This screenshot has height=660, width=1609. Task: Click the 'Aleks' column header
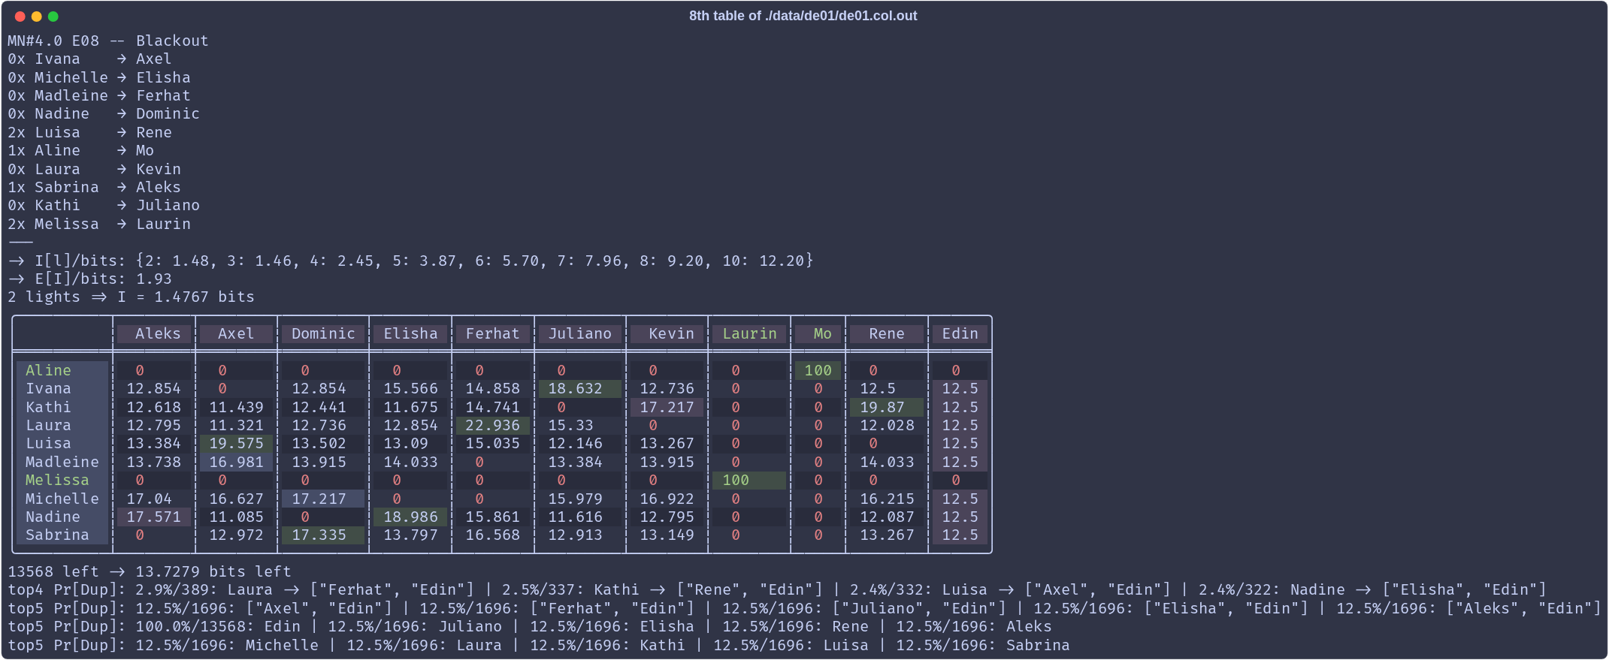pos(153,333)
